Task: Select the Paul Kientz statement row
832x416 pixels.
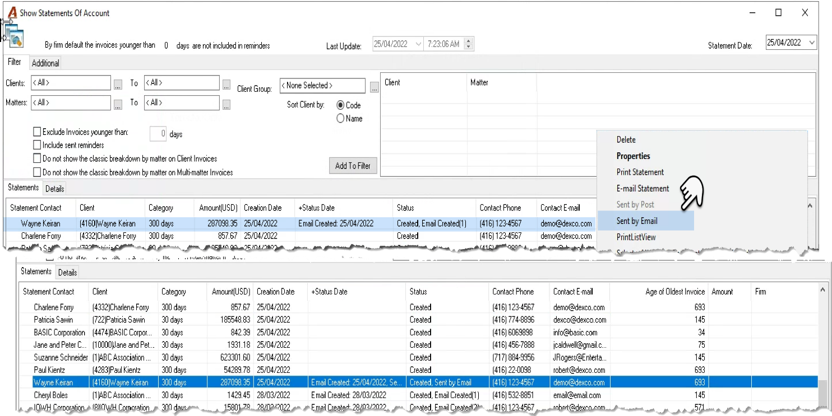Action: click(x=418, y=370)
